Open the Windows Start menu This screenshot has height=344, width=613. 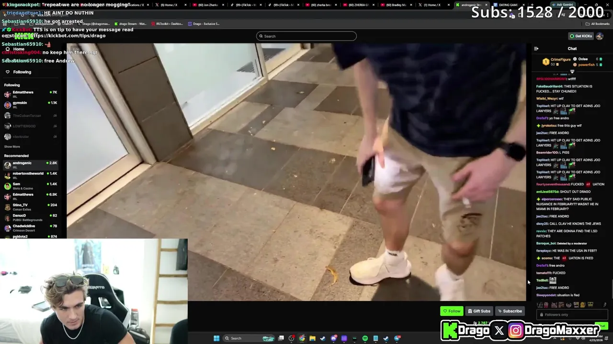216,338
